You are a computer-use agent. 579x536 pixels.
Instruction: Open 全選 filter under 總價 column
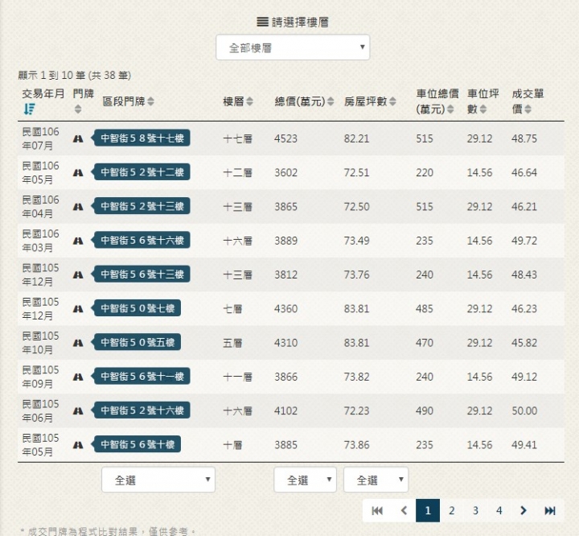coord(305,480)
